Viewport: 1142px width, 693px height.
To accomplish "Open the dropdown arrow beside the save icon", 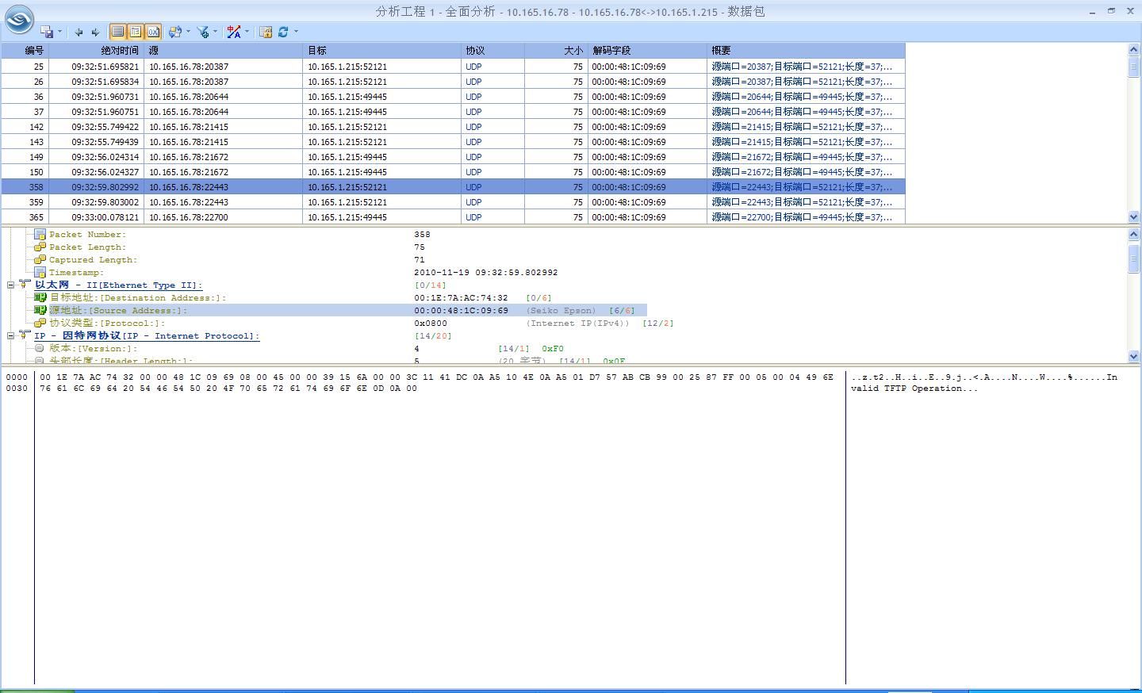I will tap(60, 33).
